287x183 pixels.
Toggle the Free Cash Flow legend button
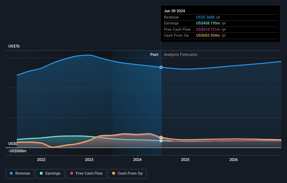(86, 174)
